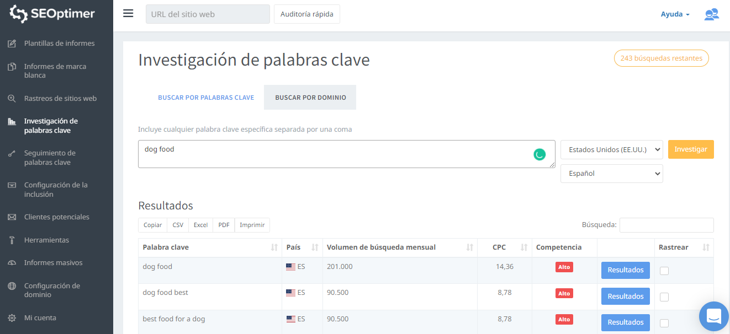Expand the Español language dropdown
Image resolution: width=730 pixels, height=334 pixels.
[611, 173]
